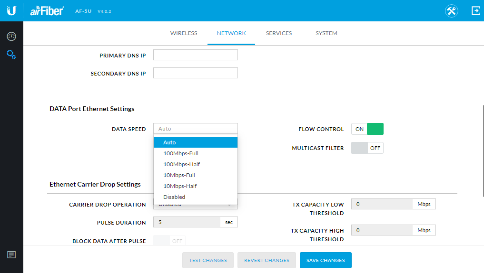This screenshot has width=484, height=273.
Task: Collapse the Data Speed combo box
Action: click(195, 129)
